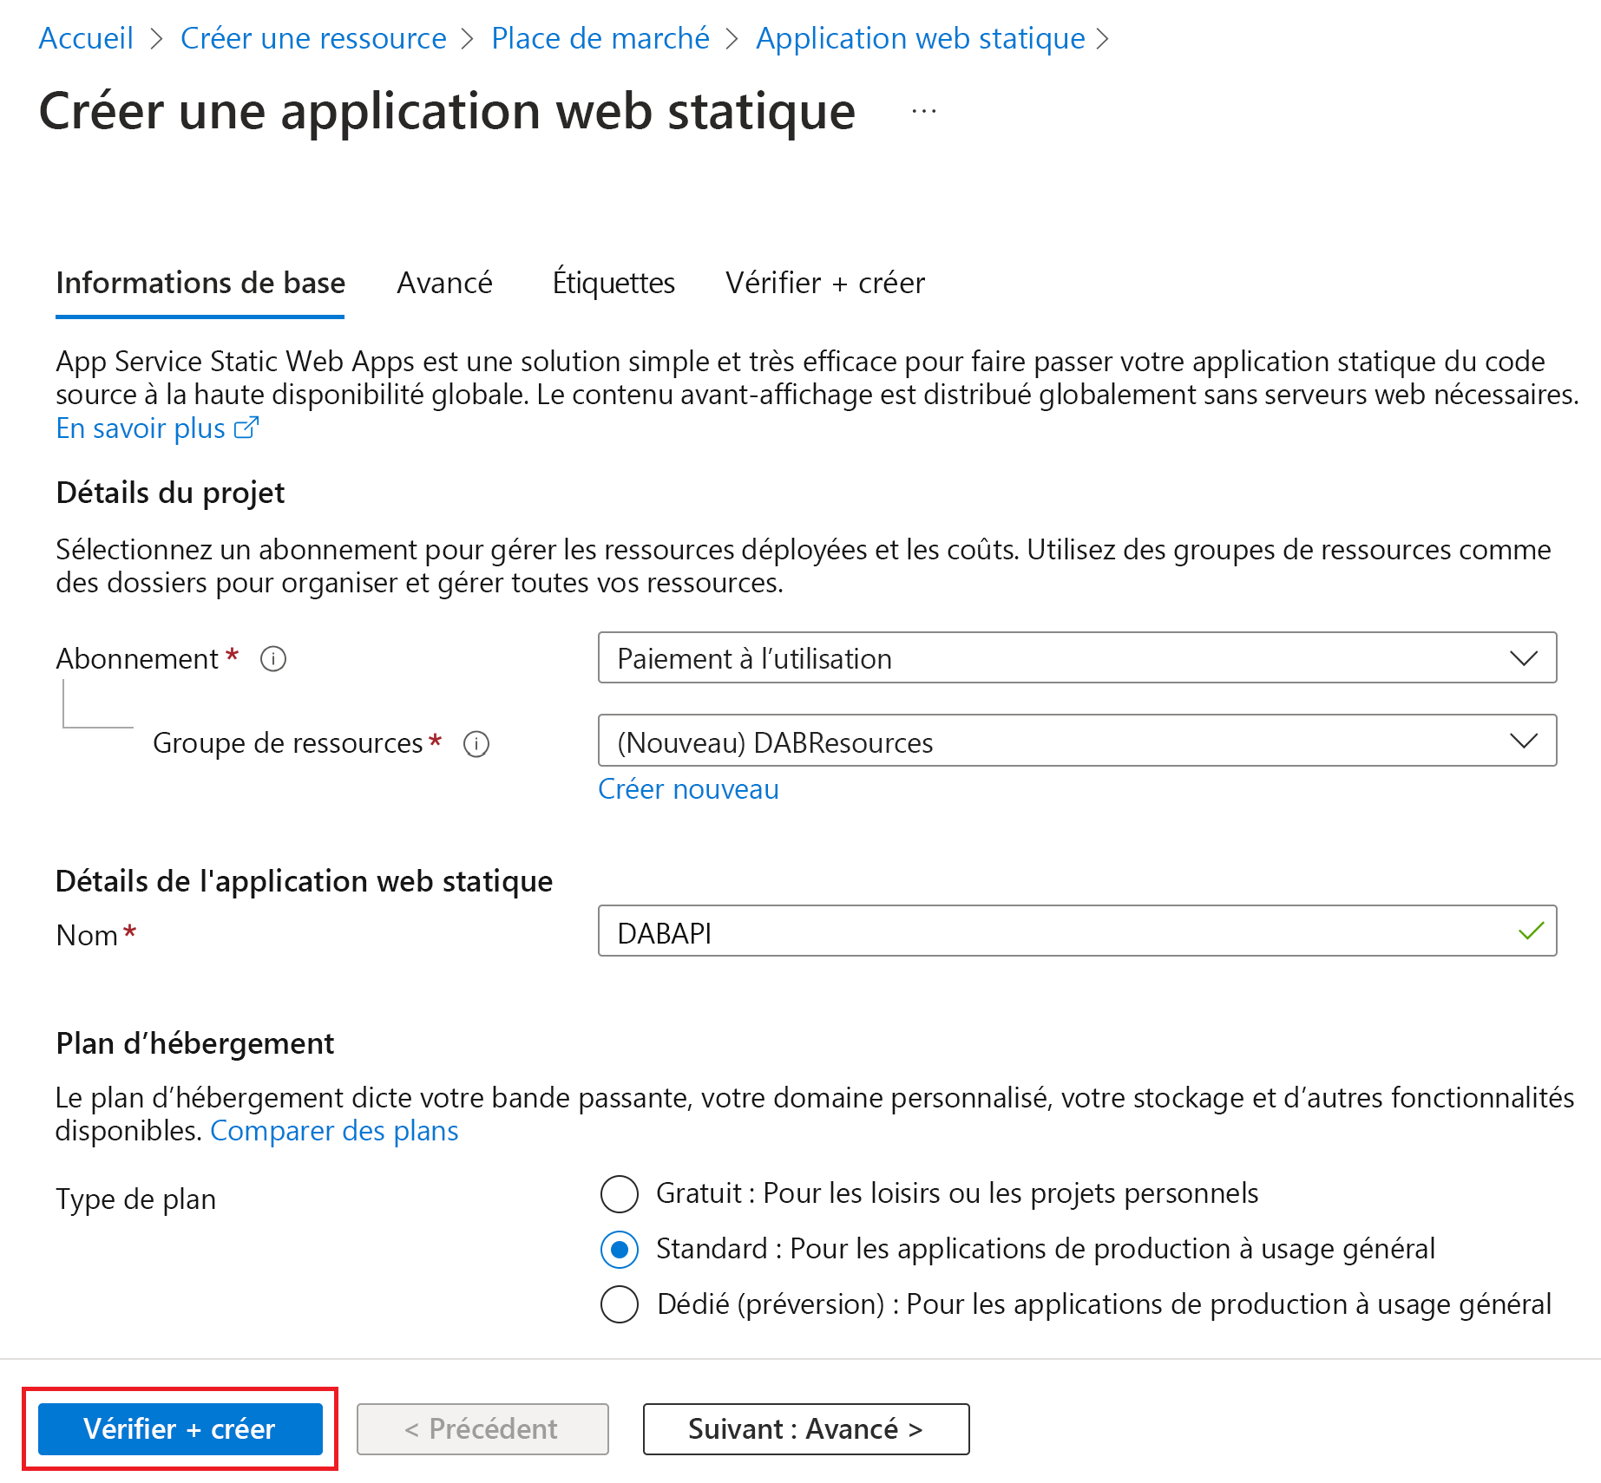The height and width of the screenshot is (1483, 1601).
Task: Navigate to Créer une ressource breadcrumb
Action: 313,38
